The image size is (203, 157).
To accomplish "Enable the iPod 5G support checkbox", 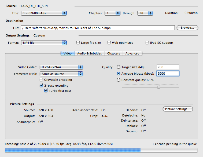I will click(x=147, y=43).
